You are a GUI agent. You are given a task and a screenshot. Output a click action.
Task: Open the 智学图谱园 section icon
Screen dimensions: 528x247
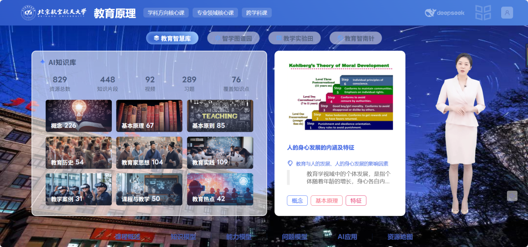click(217, 38)
